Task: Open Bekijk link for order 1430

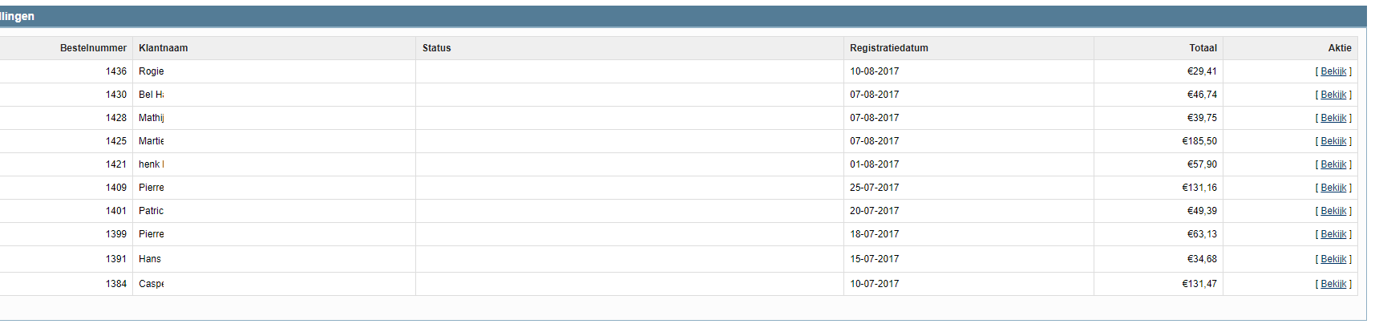Action: point(1333,95)
